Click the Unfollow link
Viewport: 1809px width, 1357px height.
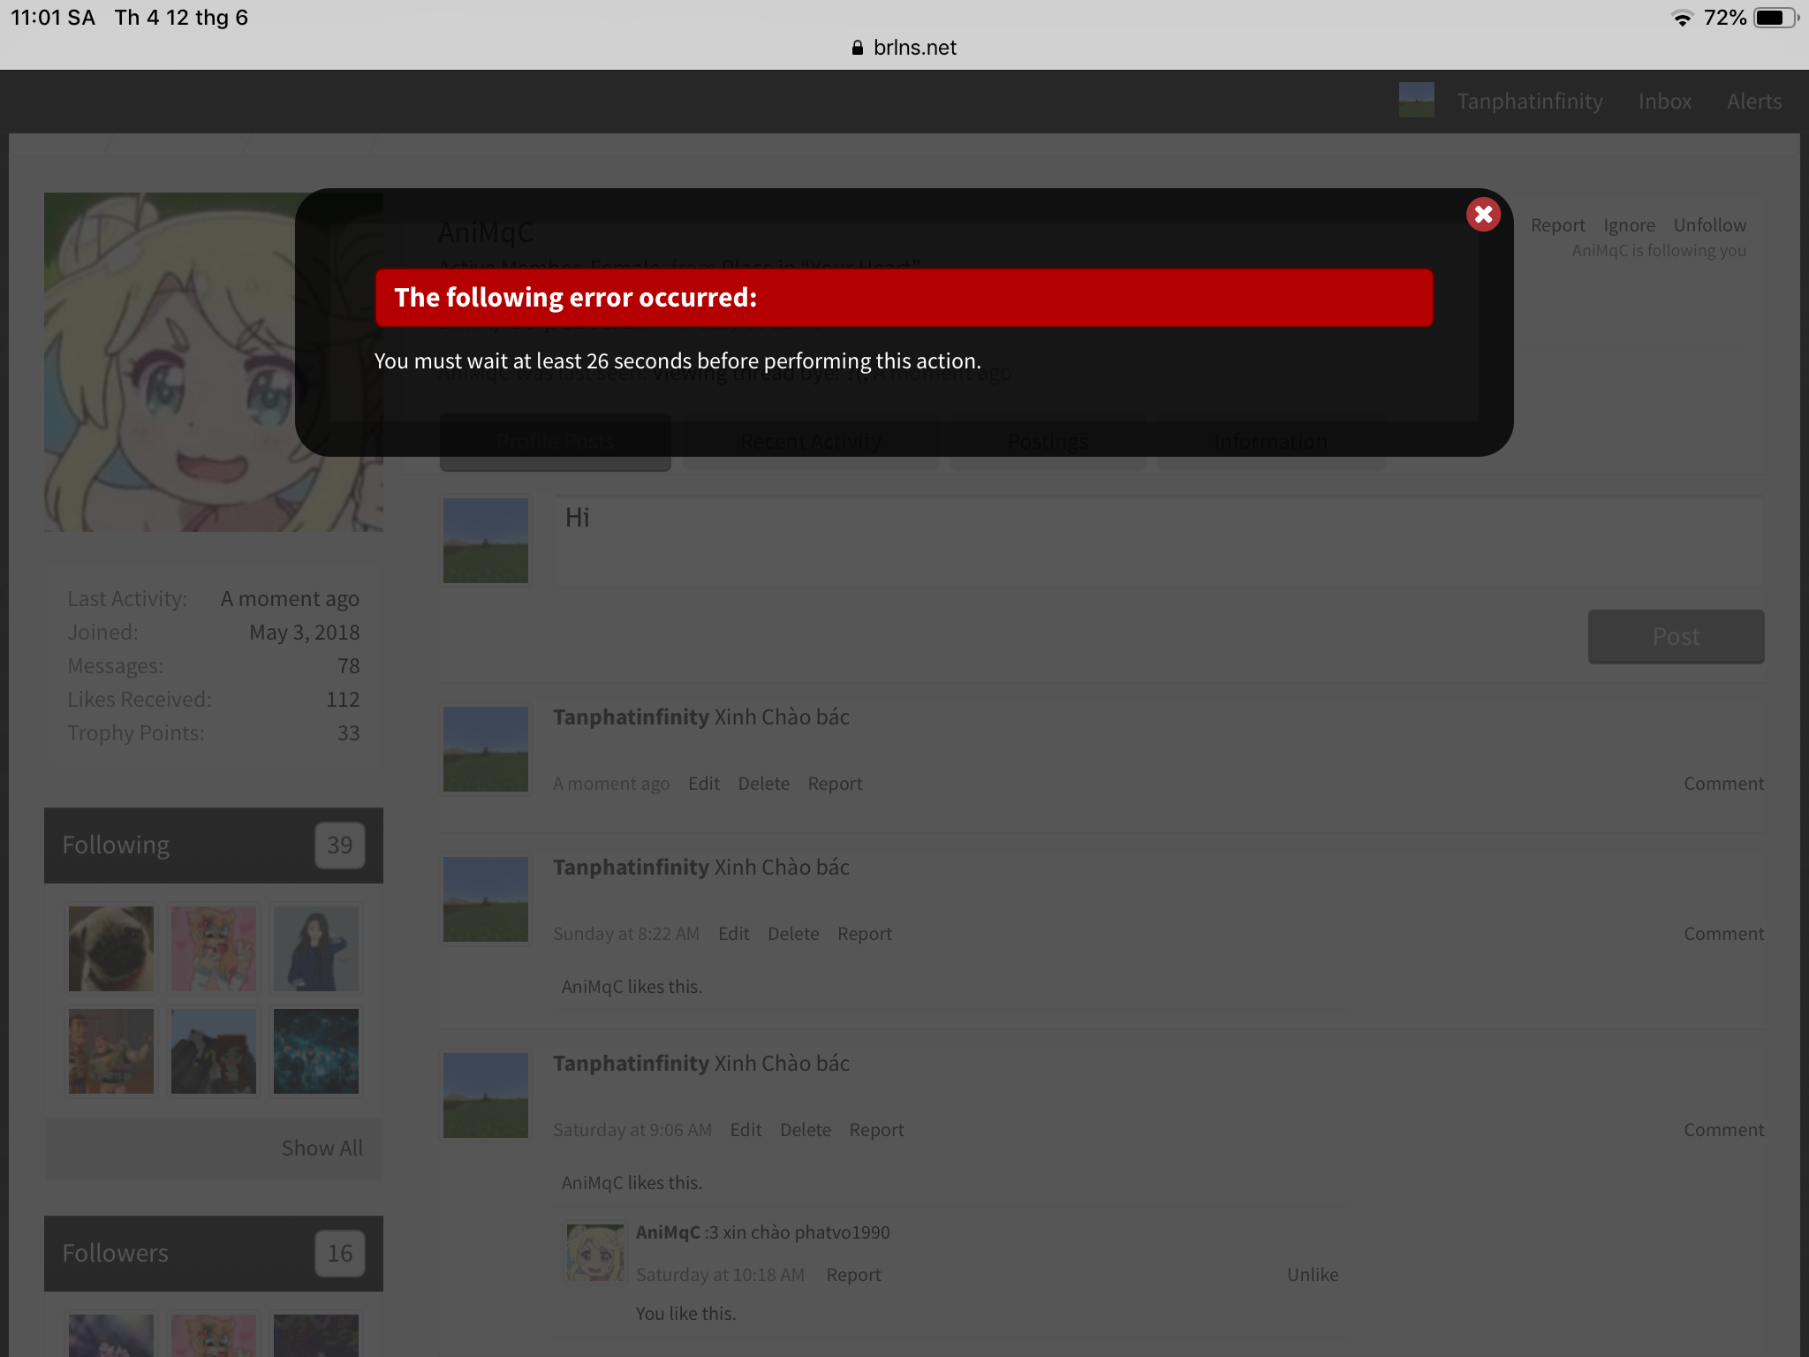(x=1709, y=225)
